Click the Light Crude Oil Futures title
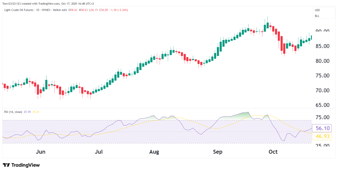338x172 pixels. click(23, 10)
